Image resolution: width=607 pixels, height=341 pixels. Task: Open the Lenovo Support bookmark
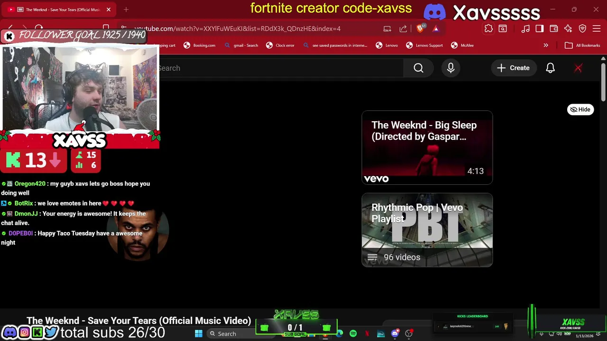click(424, 45)
